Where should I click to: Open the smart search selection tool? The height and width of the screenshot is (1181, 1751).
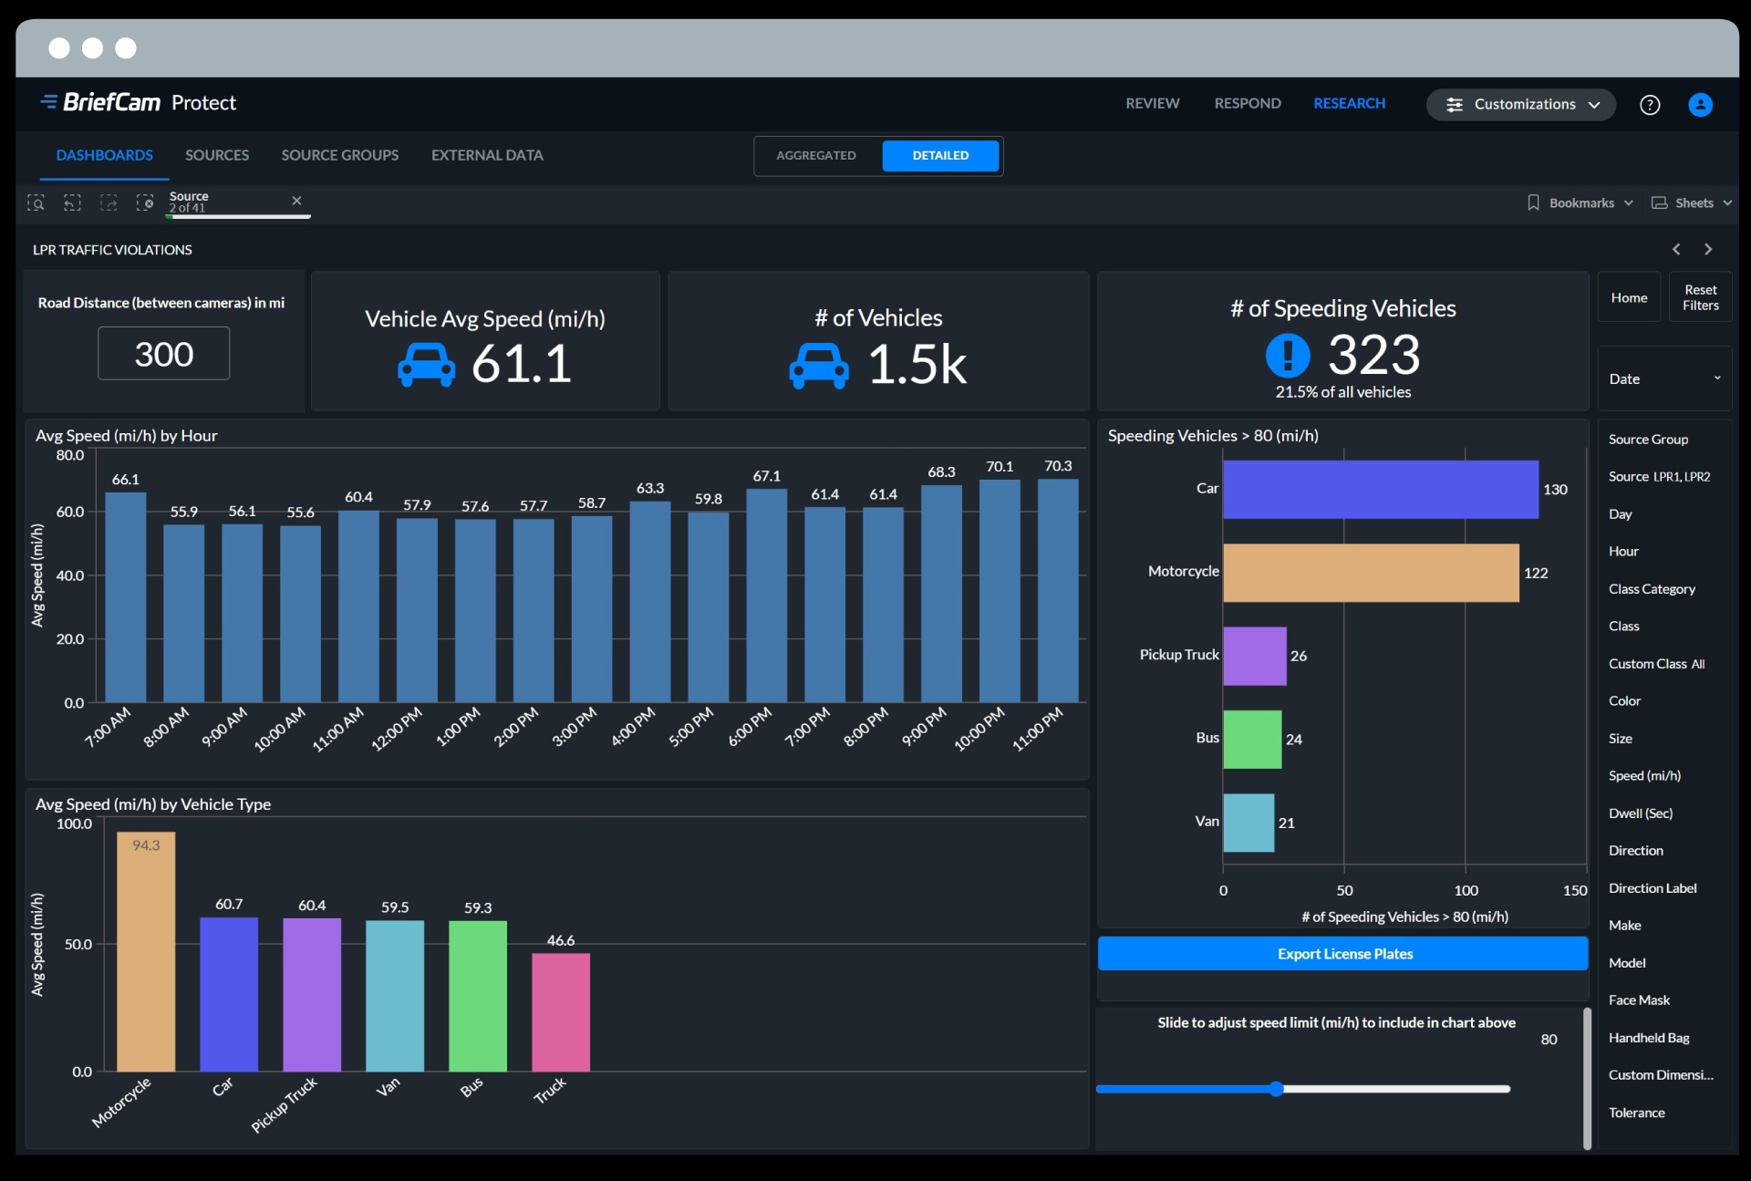[x=36, y=202]
